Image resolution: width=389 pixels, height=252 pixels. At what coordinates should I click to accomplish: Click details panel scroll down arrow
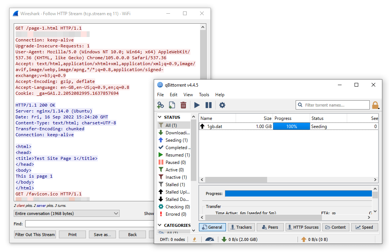click(x=375, y=211)
